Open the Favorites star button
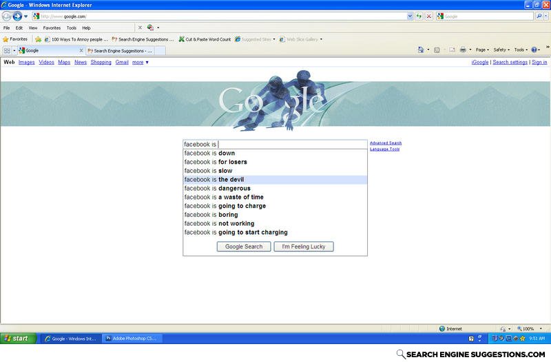 [15, 39]
